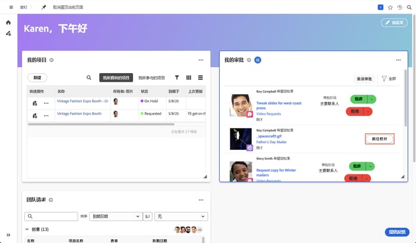This screenshot has width=416, height=243.
Task: Click the 状态 column header
Action: tap(145, 91)
